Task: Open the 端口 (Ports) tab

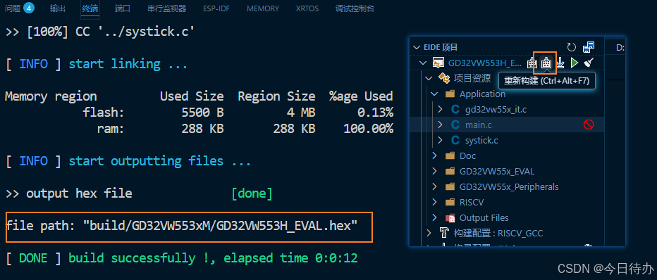Action: (123, 8)
